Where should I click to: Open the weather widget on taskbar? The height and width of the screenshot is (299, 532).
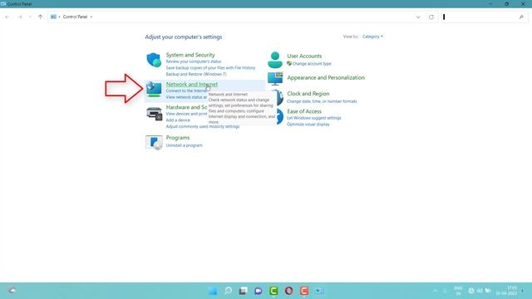coord(12,290)
